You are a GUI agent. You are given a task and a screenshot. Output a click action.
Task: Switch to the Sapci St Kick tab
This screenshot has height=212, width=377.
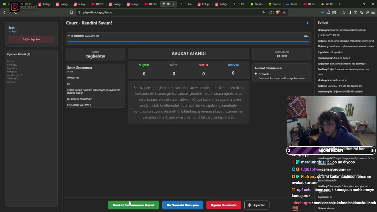(x=256, y=4)
